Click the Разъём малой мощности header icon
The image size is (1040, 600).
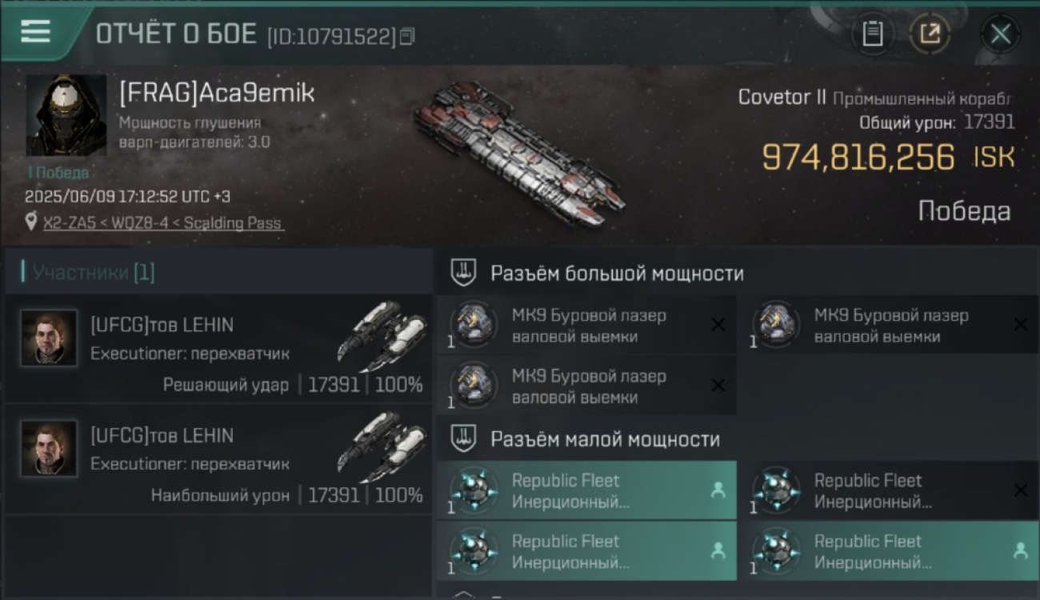click(x=463, y=438)
